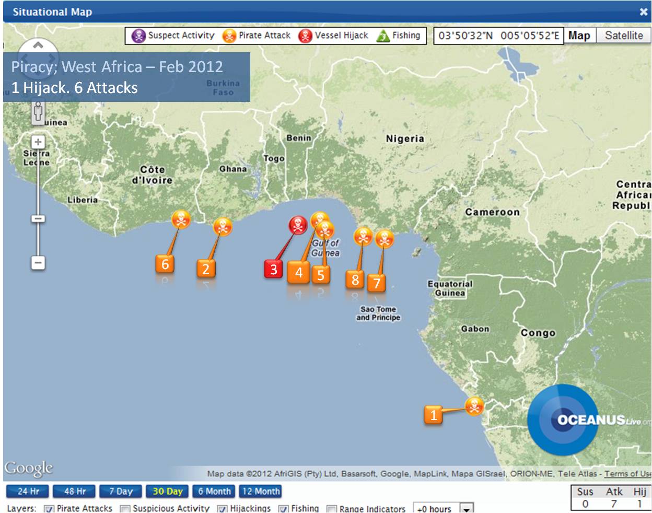Image resolution: width=652 pixels, height=513 pixels.
Task: Click the pirate attack marker south of Côte d'Ivoire
Action: tap(181, 219)
